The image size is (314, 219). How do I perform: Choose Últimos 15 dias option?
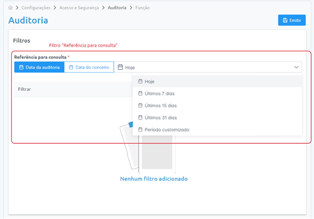tap(217, 106)
